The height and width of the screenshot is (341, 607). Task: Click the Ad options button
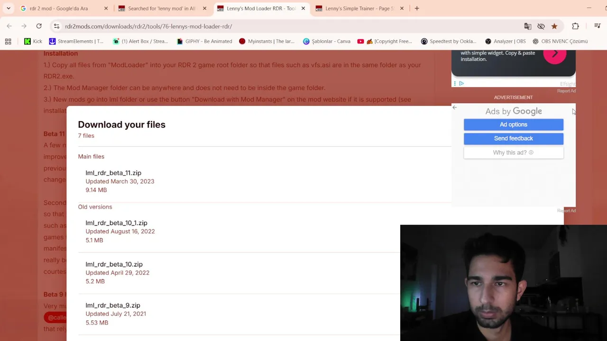pyautogui.click(x=514, y=125)
